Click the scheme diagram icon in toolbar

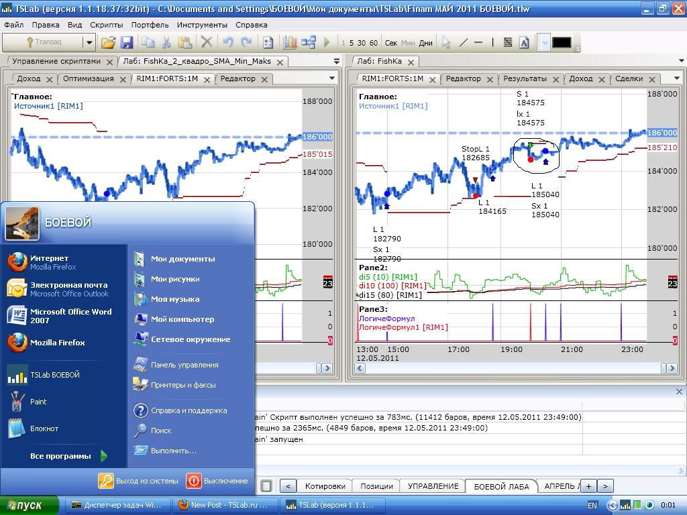coord(309,42)
